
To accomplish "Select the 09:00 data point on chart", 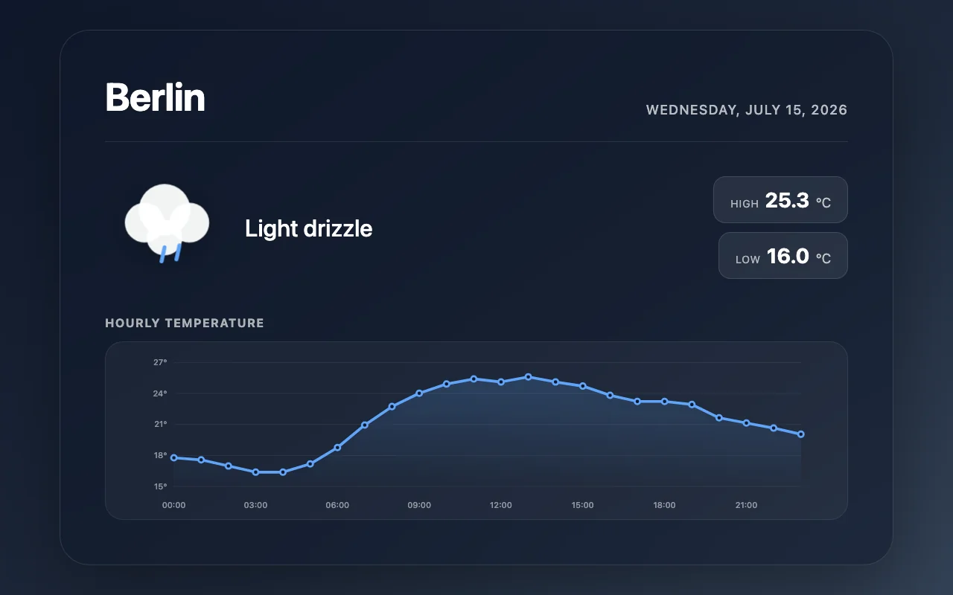I will [x=419, y=393].
